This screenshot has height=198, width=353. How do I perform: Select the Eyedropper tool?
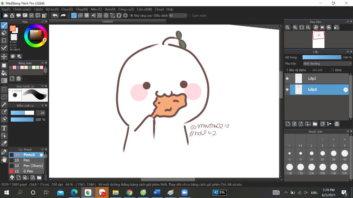point(4,152)
